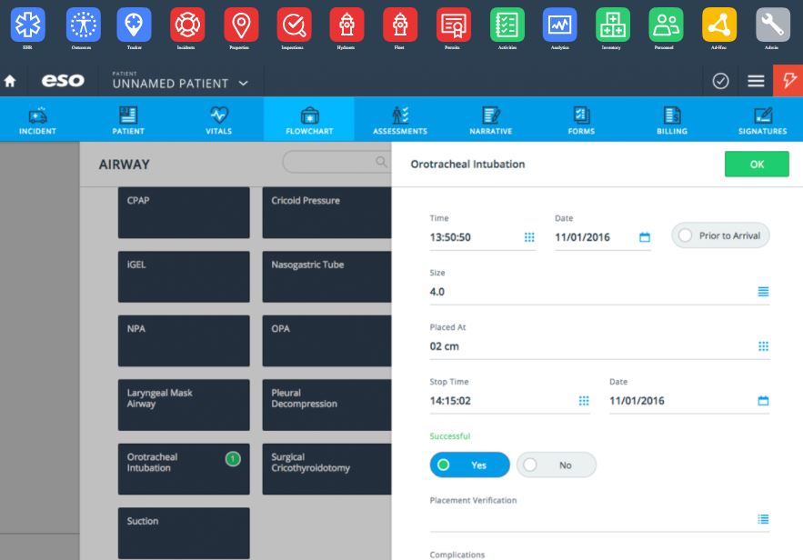Open the Stop Time date calendar icon

tap(763, 400)
